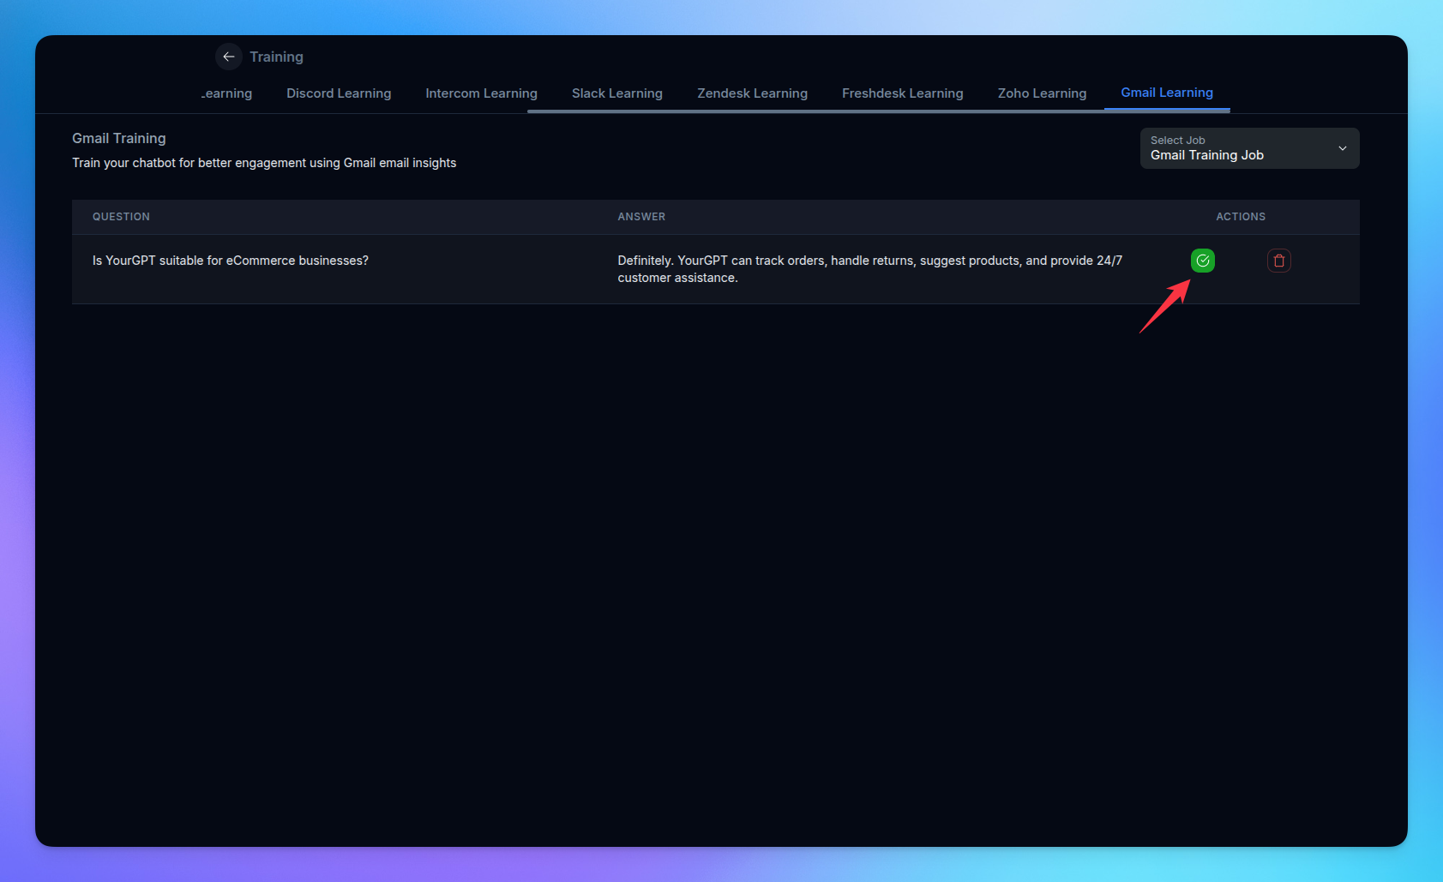Select the Gmail Learning tab
Image resolution: width=1443 pixels, height=882 pixels.
pos(1166,93)
